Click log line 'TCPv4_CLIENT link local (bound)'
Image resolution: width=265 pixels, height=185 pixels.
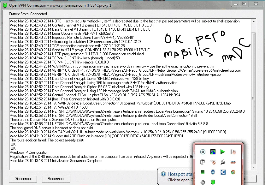(x=65, y=58)
